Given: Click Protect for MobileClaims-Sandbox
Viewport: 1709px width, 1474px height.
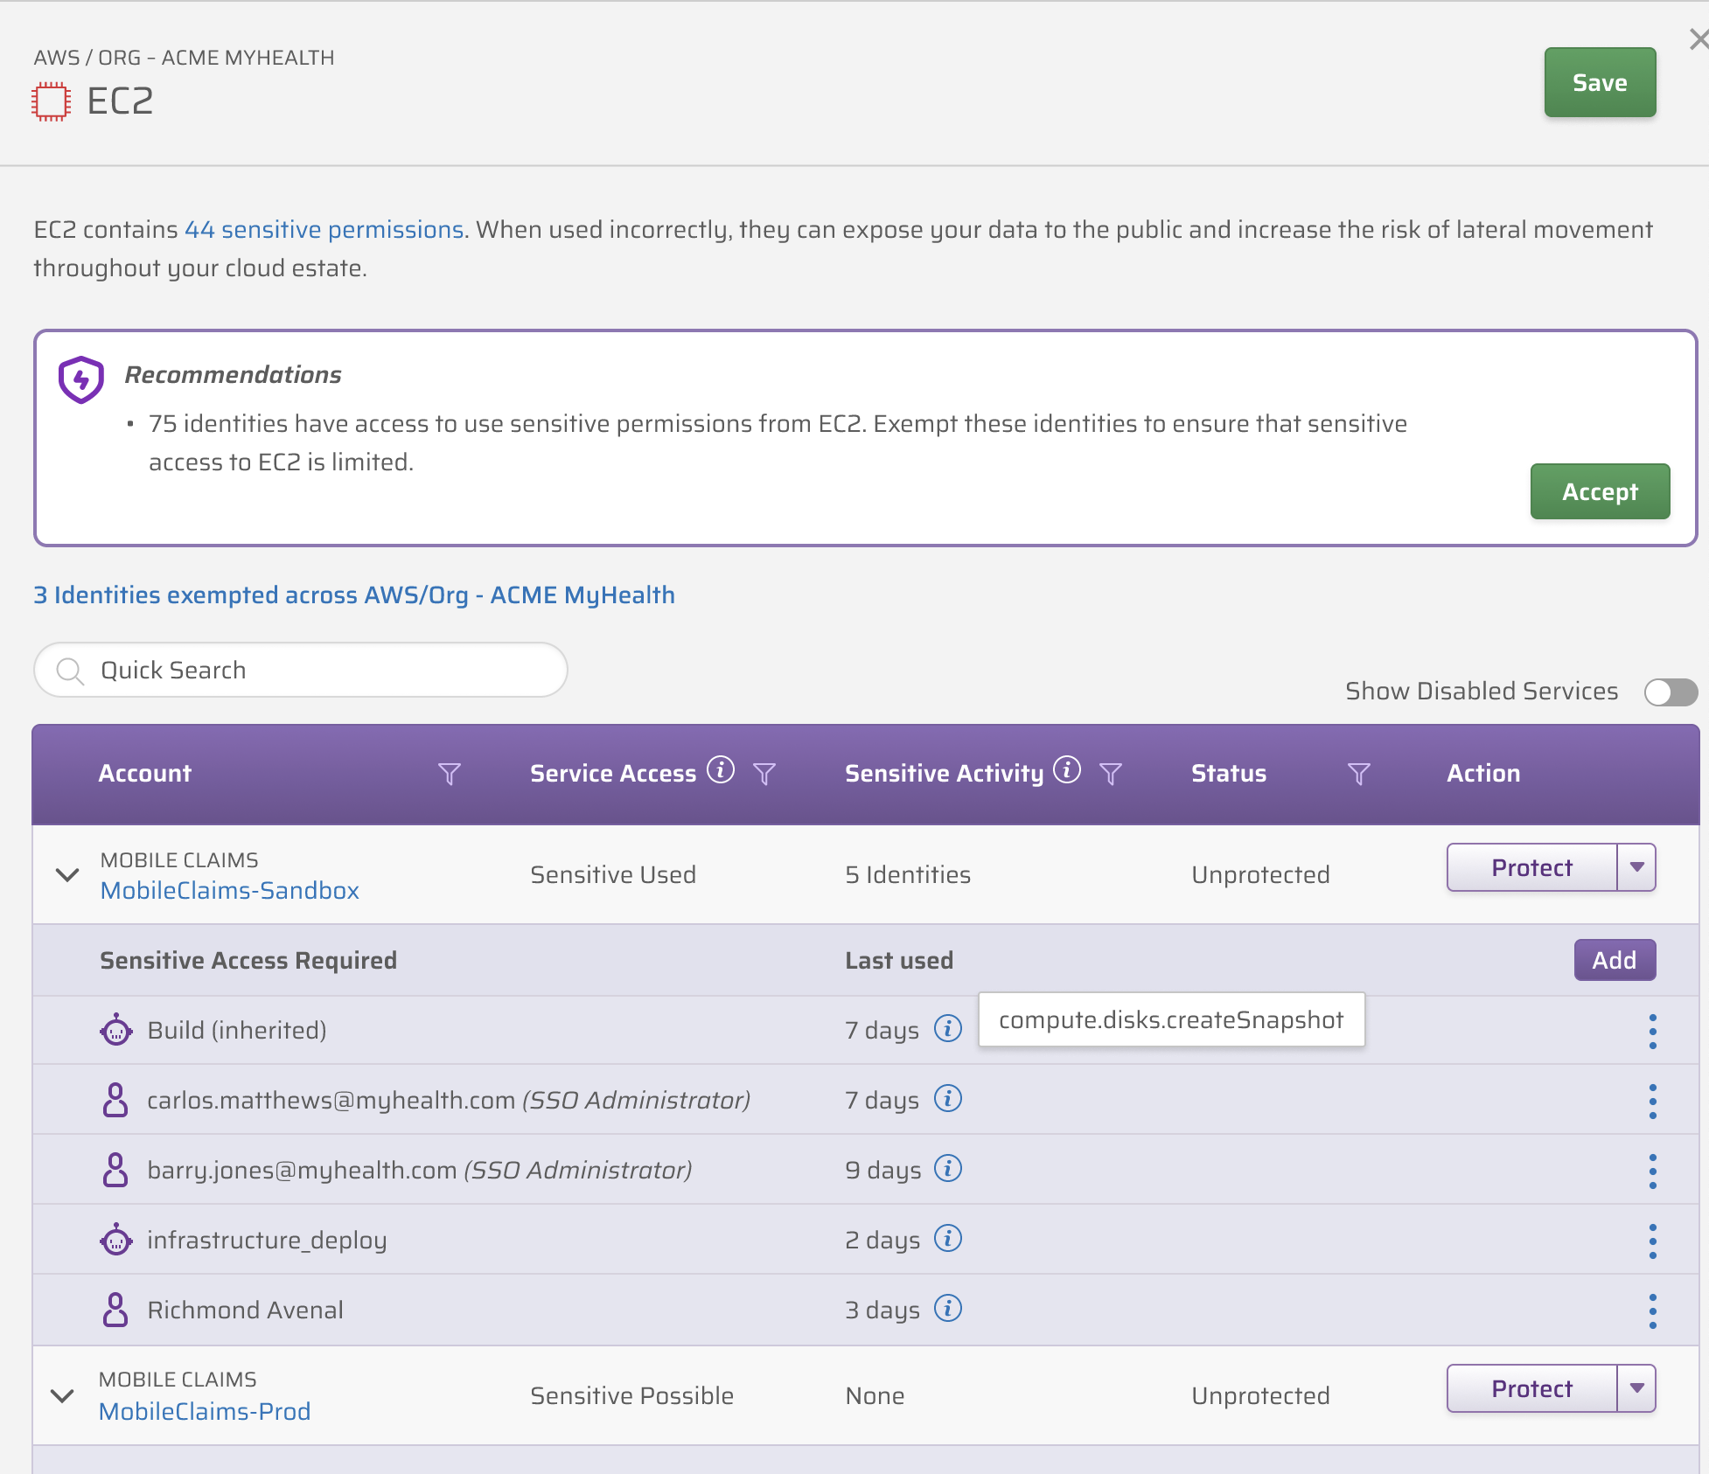Looking at the screenshot, I should [1531, 867].
